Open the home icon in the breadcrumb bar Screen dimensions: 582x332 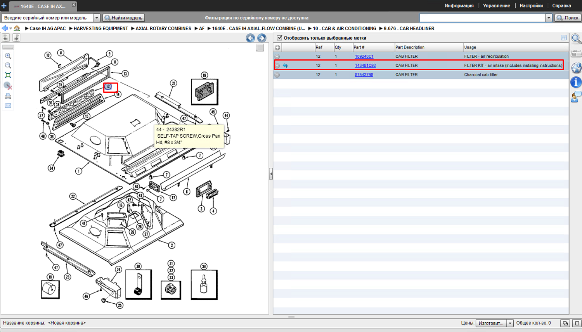click(17, 28)
